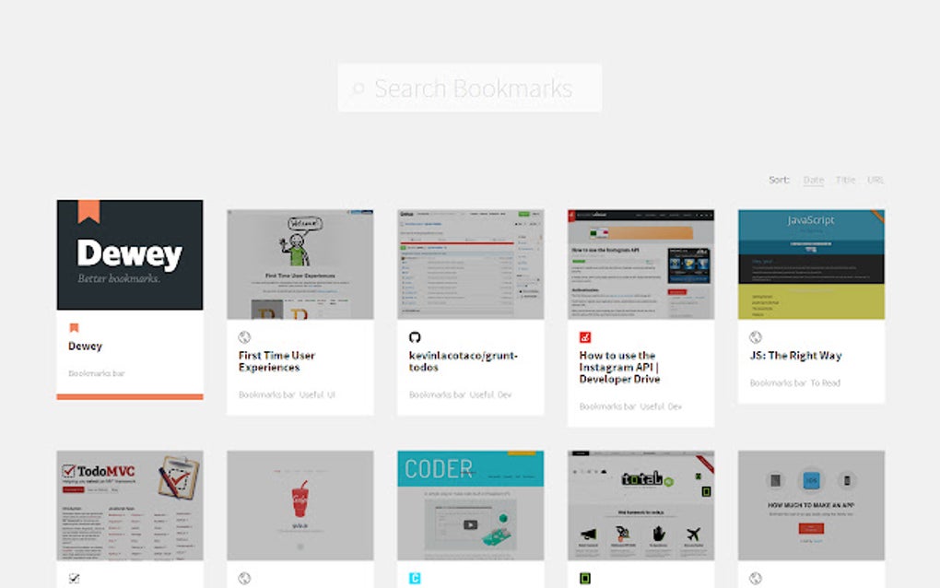Open How to use the Instagram API title
This screenshot has width=940, height=588.
(x=619, y=368)
